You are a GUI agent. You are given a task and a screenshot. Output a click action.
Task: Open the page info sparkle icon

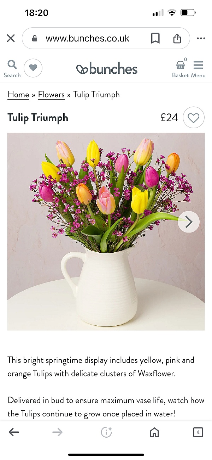[x=106, y=432]
